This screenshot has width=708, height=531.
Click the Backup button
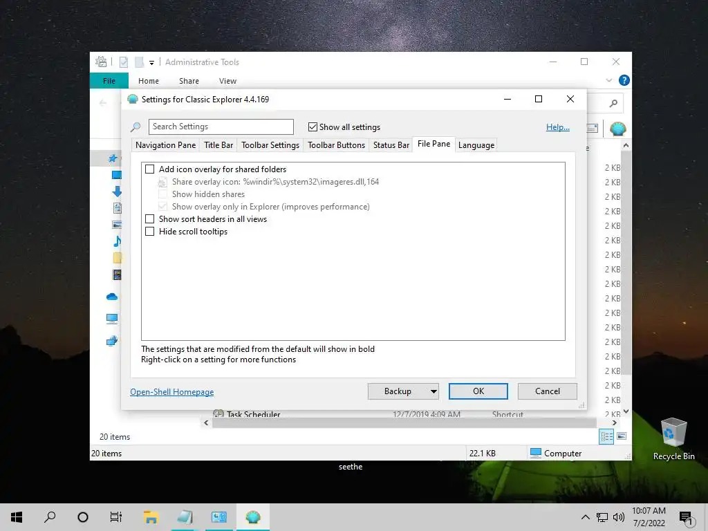point(398,391)
